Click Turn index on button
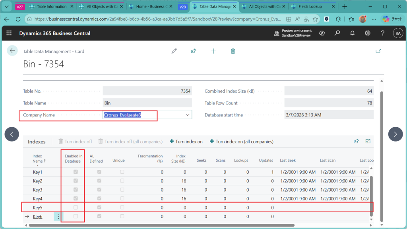This screenshot has width=407, height=229. coord(186,142)
